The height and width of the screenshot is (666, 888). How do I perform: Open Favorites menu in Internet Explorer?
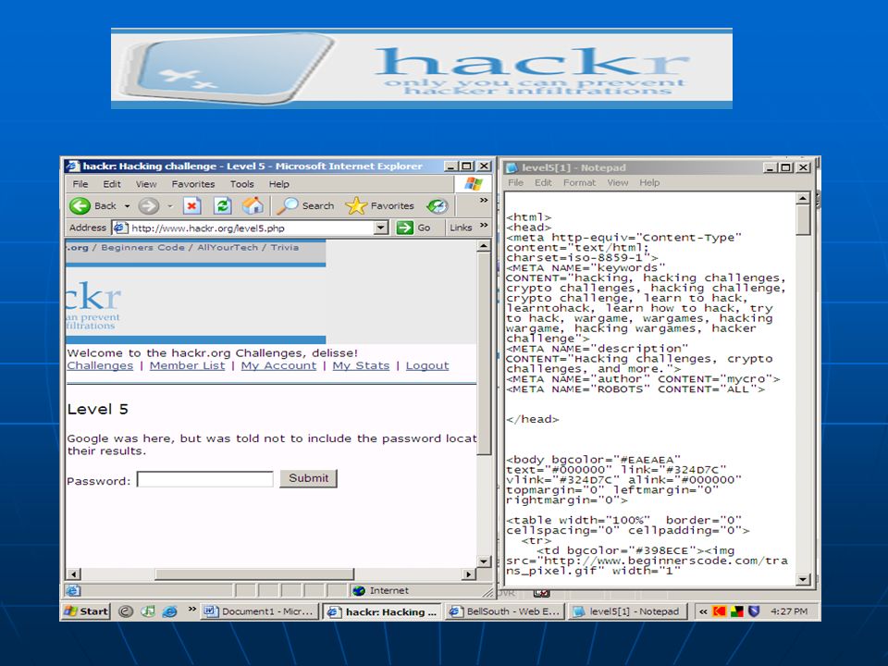[x=193, y=184]
